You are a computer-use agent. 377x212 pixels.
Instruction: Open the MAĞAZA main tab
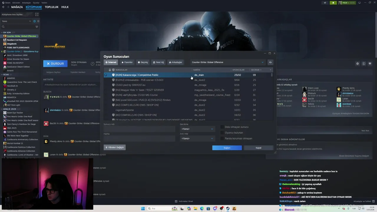pyautogui.click(x=17, y=7)
